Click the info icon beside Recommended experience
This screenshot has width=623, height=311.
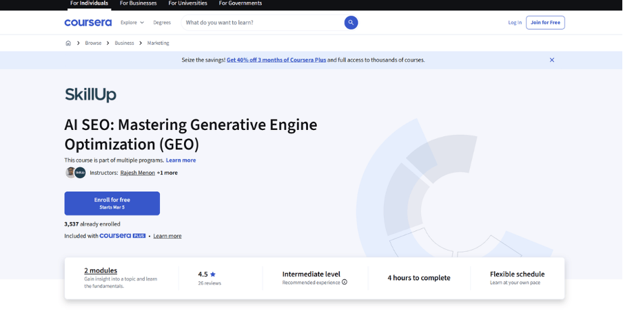pos(345,282)
